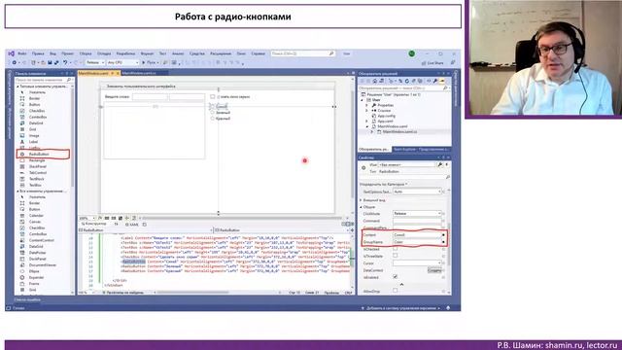The height and width of the screenshot is (350, 622).
Task: Collapse the MainWindow.xaml node in Solution Explorer
Action: coord(367,126)
